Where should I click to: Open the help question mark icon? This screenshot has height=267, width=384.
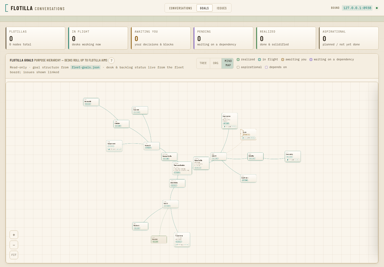coord(111,61)
